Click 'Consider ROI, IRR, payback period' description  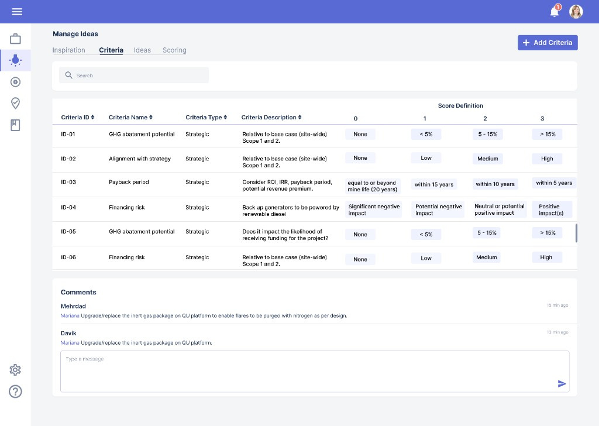(287, 185)
